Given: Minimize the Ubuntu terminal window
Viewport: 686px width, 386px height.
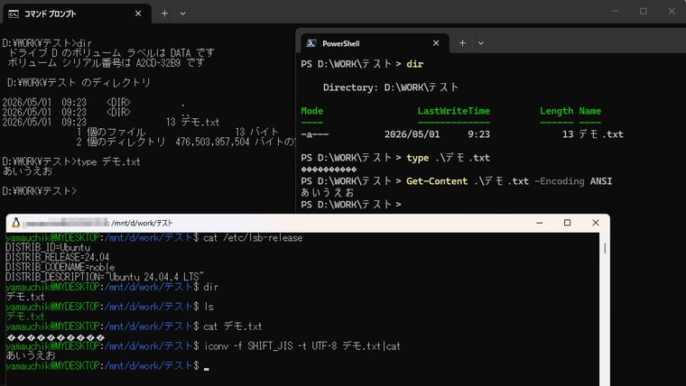Looking at the screenshot, I should (540, 223).
